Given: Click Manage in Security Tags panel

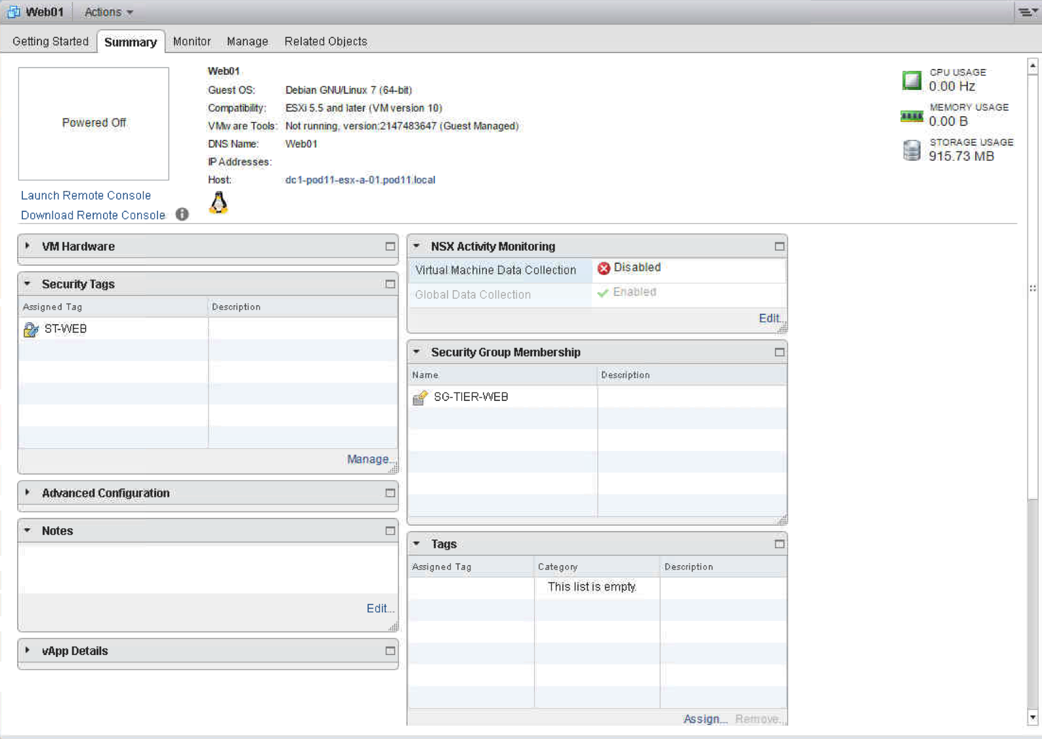Looking at the screenshot, I should click(x=369, y=459).
